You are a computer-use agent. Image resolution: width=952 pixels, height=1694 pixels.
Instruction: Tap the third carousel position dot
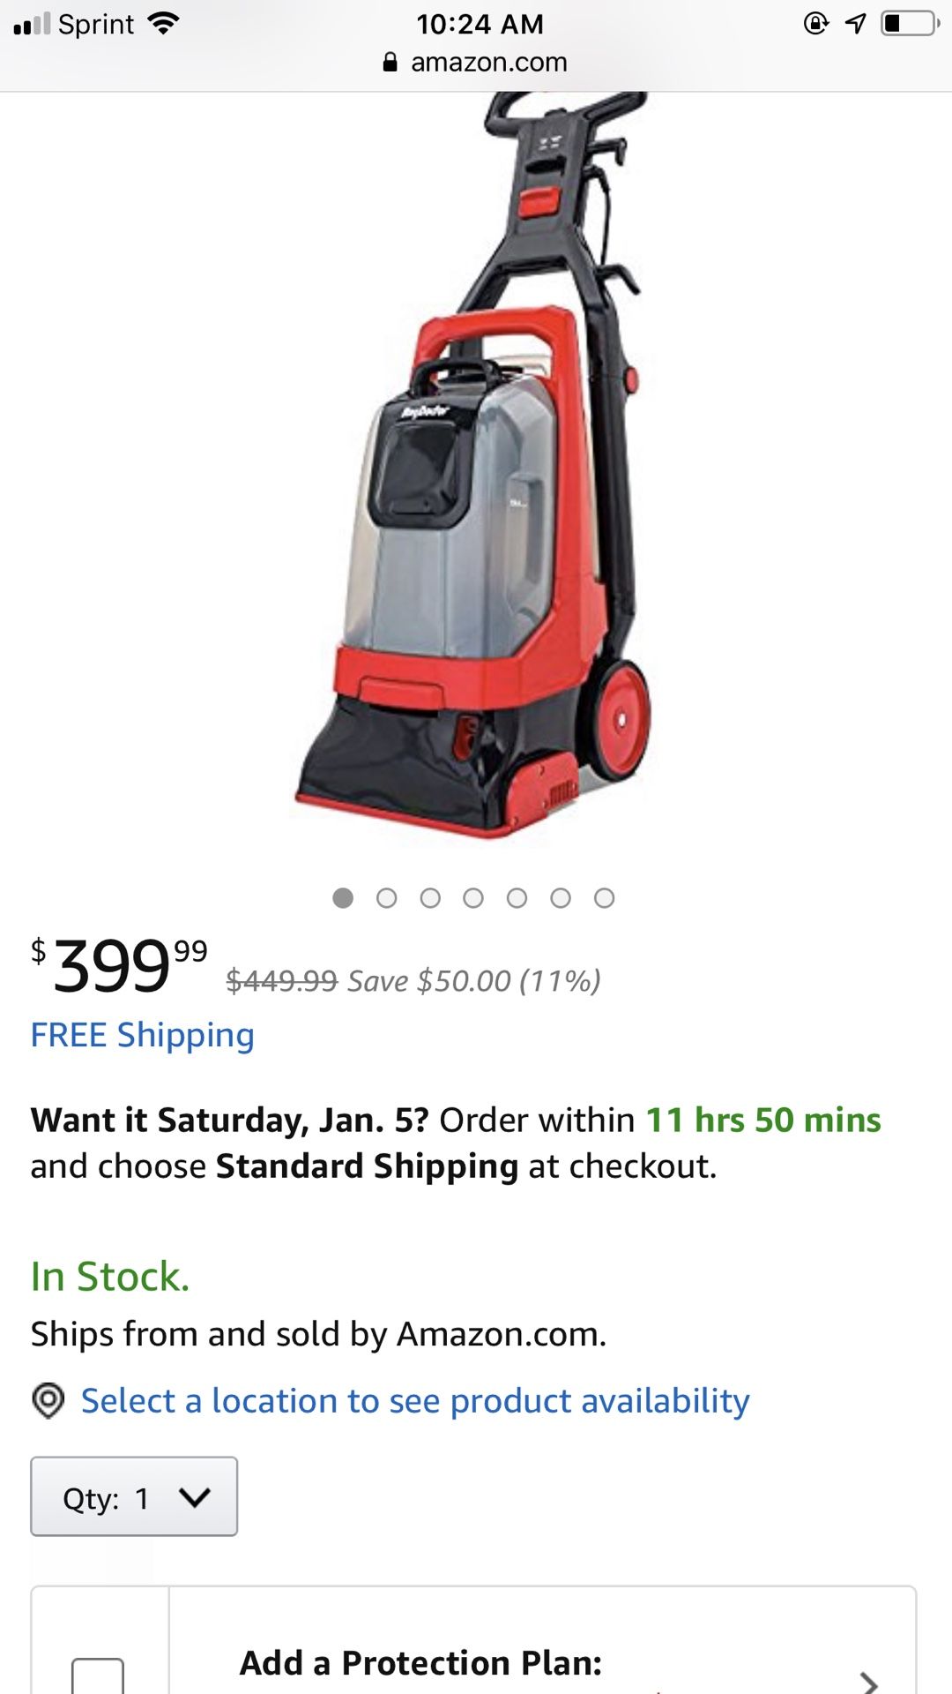(431, 896)
